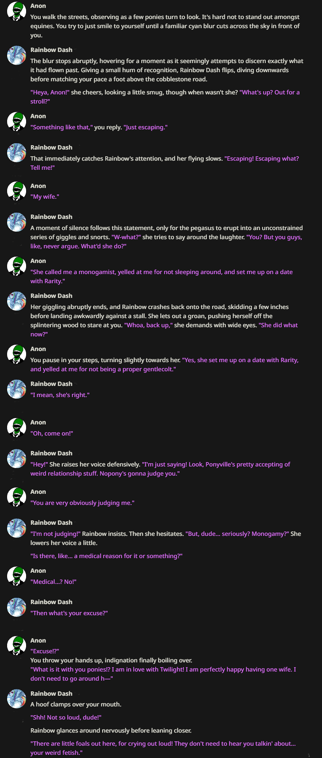Click the Anon username above "You pause in your steps"
The image size is (322, 758).
pyautogui.click(x=38, y=349)
